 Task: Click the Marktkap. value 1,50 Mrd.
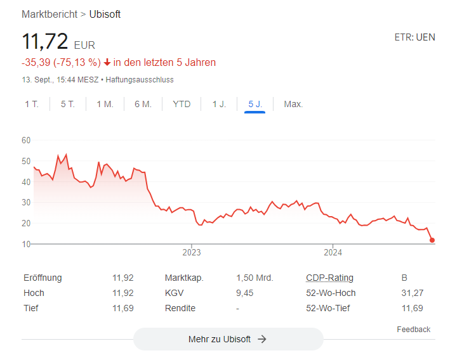tap(254, 278)
